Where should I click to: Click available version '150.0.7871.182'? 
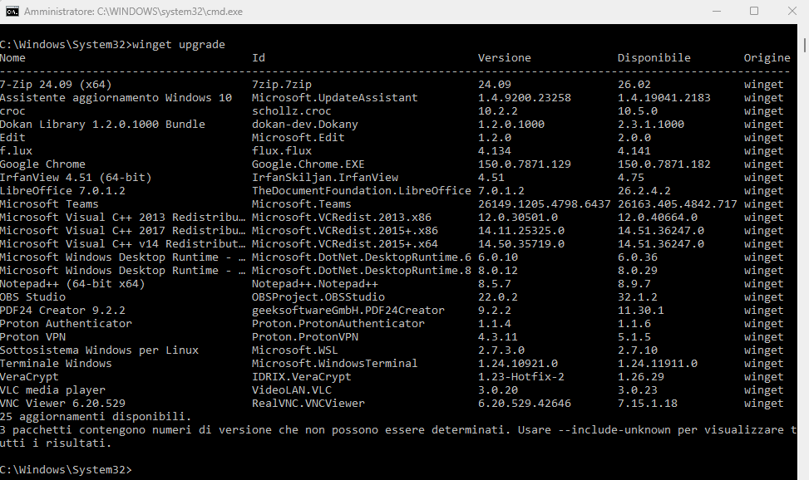pos(664,164)
